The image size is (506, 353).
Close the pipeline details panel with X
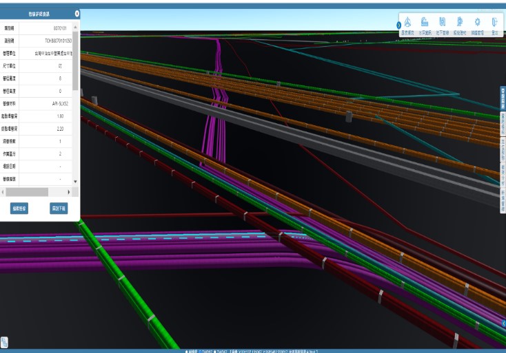(77, 14)
